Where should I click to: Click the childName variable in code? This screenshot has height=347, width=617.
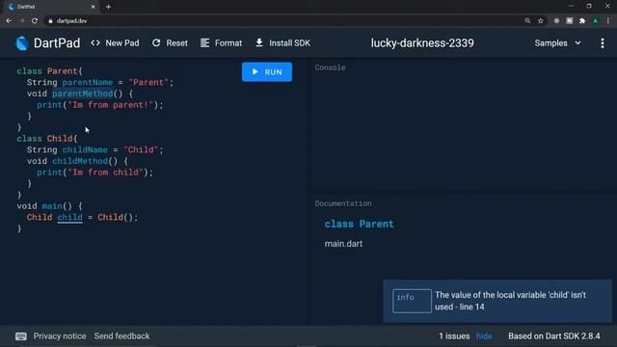[85, 150]
